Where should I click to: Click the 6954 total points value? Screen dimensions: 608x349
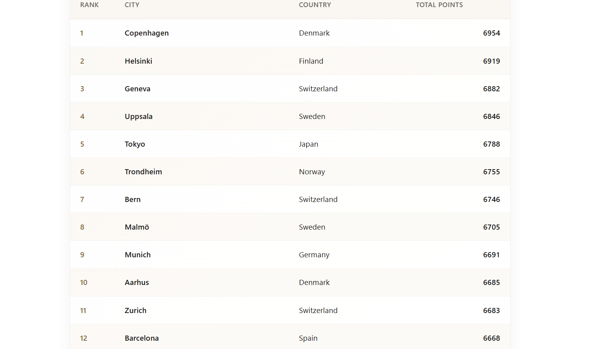click(492, 33)
